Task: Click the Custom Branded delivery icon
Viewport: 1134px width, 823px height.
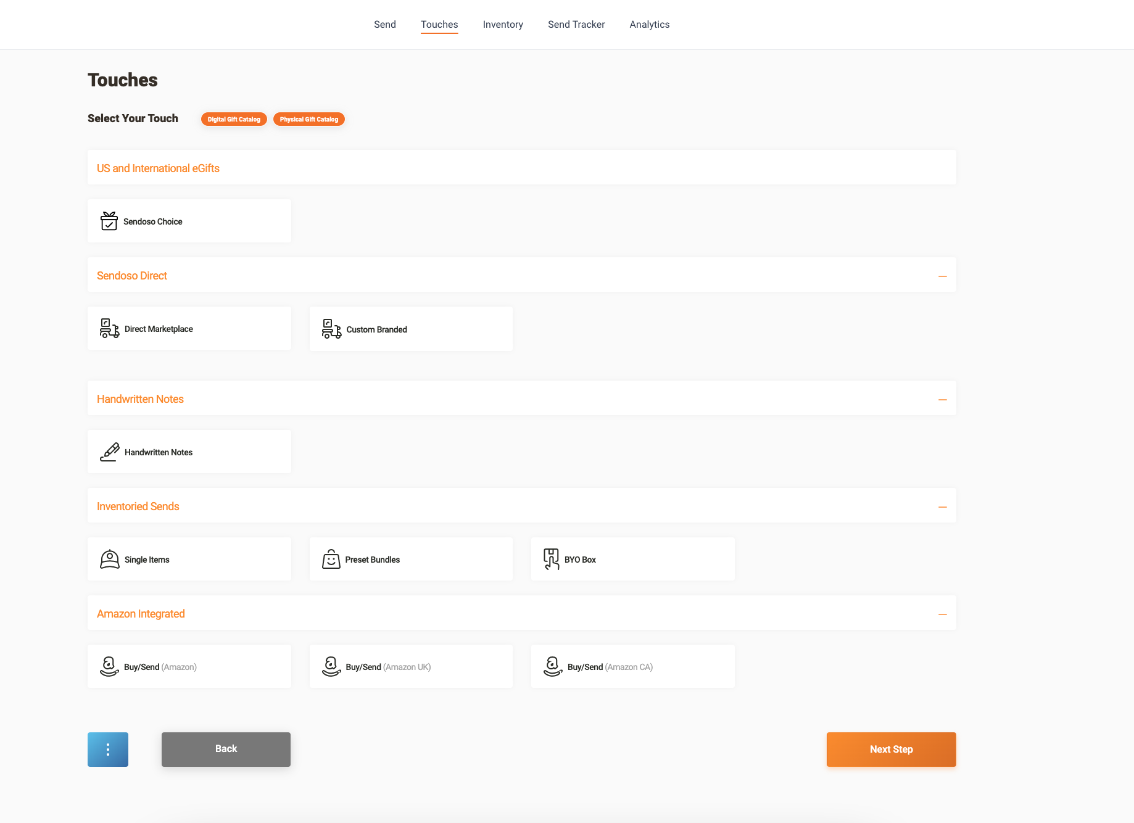Action: coord(331,329)
